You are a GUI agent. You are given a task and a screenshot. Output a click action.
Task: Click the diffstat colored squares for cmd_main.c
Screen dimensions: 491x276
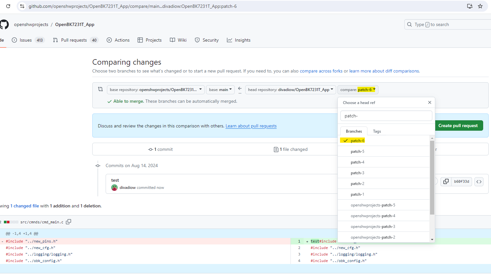[x=11, y=222]
